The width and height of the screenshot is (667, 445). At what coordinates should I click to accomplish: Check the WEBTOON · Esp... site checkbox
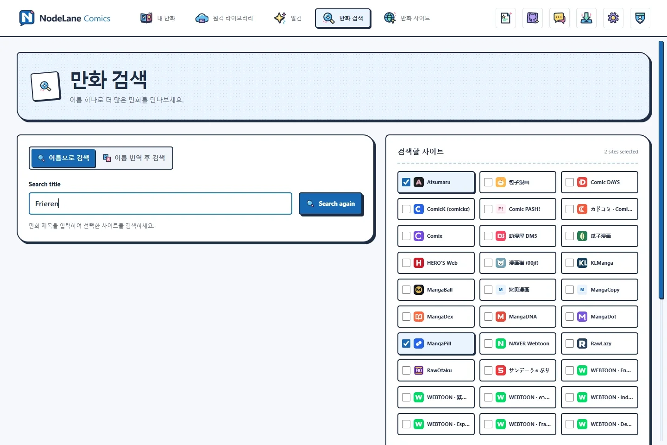406,424
